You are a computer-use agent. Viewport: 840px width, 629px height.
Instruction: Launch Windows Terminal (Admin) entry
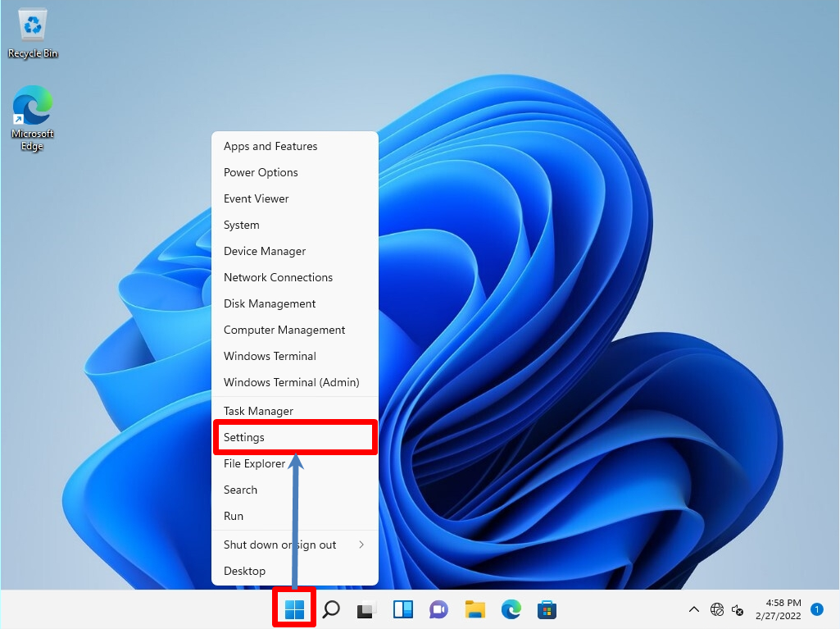point(295,383)
